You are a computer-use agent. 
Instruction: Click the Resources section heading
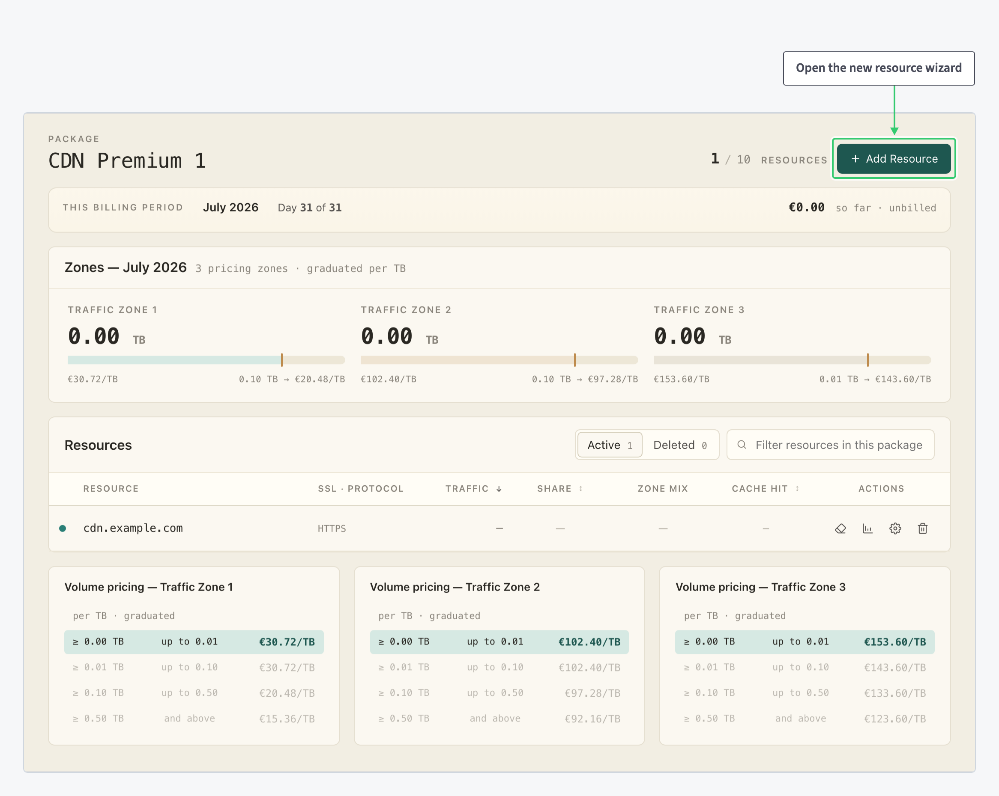coord(98,445)
